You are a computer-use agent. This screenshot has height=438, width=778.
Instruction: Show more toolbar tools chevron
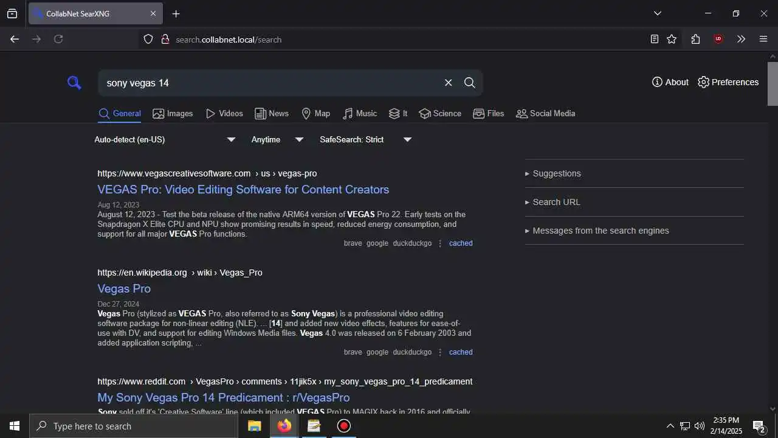tap(741, 39)
